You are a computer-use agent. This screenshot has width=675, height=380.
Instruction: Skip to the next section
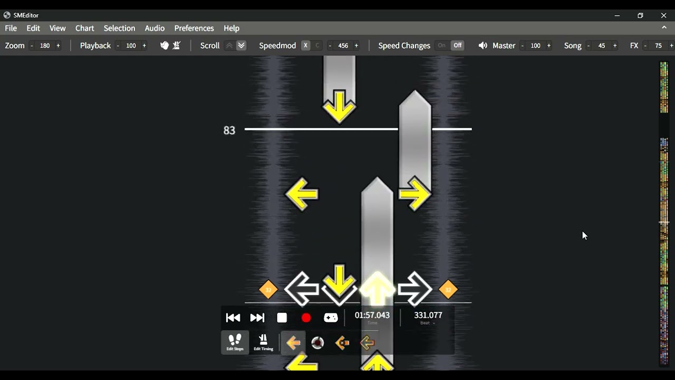[257, 318]
